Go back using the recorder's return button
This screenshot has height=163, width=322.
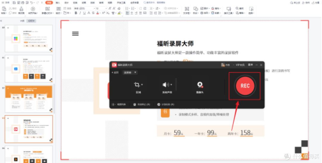coord(115,73)
